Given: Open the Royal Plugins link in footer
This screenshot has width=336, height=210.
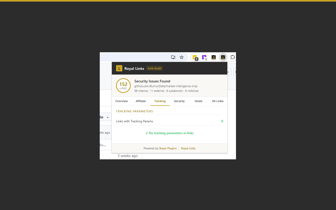Looking at the screenshot, I should pyautogui.click(x=168, y=148).
